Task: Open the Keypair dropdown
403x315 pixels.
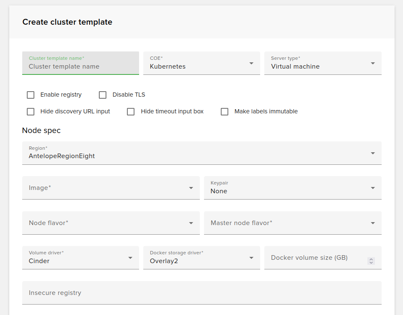Action: click(x=292, y=188)
